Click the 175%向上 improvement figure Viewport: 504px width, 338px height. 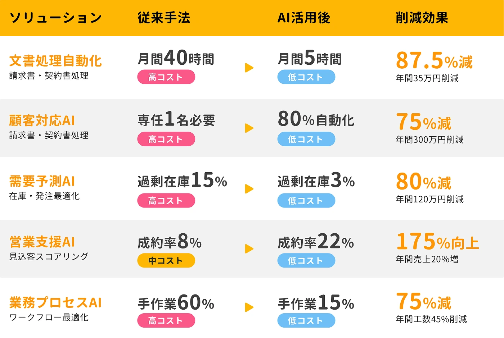click(x=437, y=242)
